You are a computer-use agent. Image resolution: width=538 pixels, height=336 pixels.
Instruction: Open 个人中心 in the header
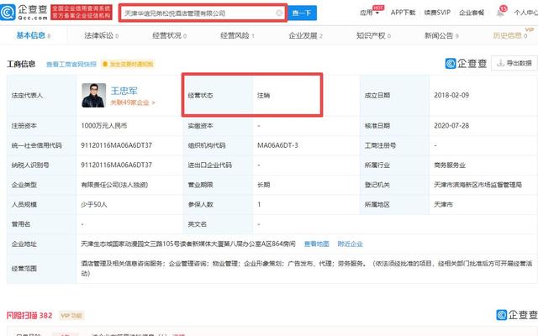pyautogui.click(x=525, y=13)
